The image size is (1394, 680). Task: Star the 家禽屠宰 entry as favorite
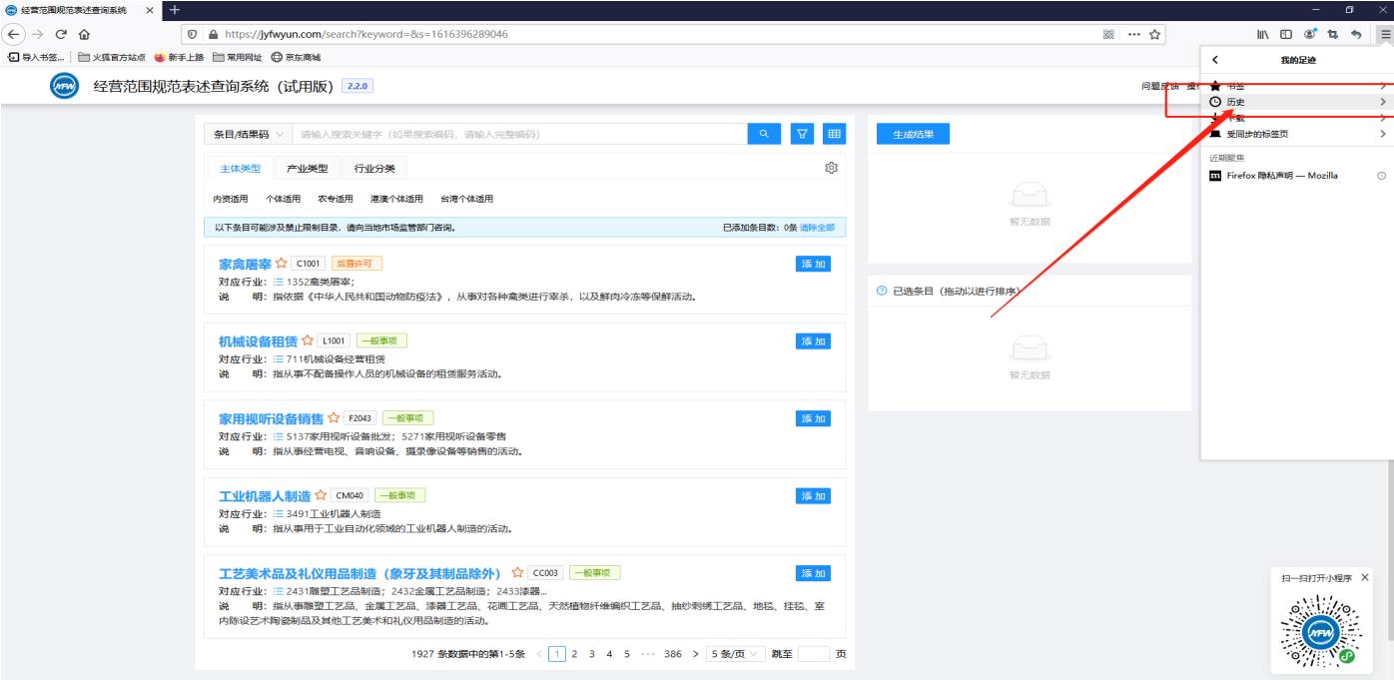(x=282, y=264)
